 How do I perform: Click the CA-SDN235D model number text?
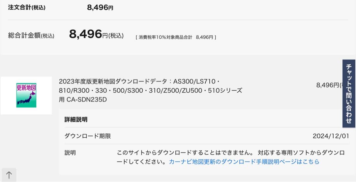[x=87, y=100]
